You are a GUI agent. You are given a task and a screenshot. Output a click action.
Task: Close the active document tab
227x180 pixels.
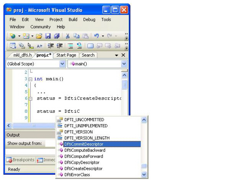[123, 55]
